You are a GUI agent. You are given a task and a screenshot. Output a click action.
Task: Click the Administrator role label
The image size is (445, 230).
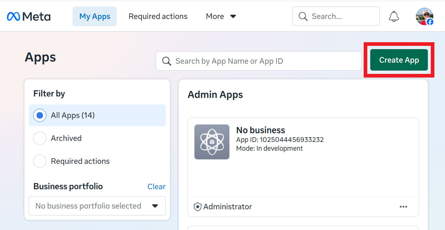click(x=228, y=207)
